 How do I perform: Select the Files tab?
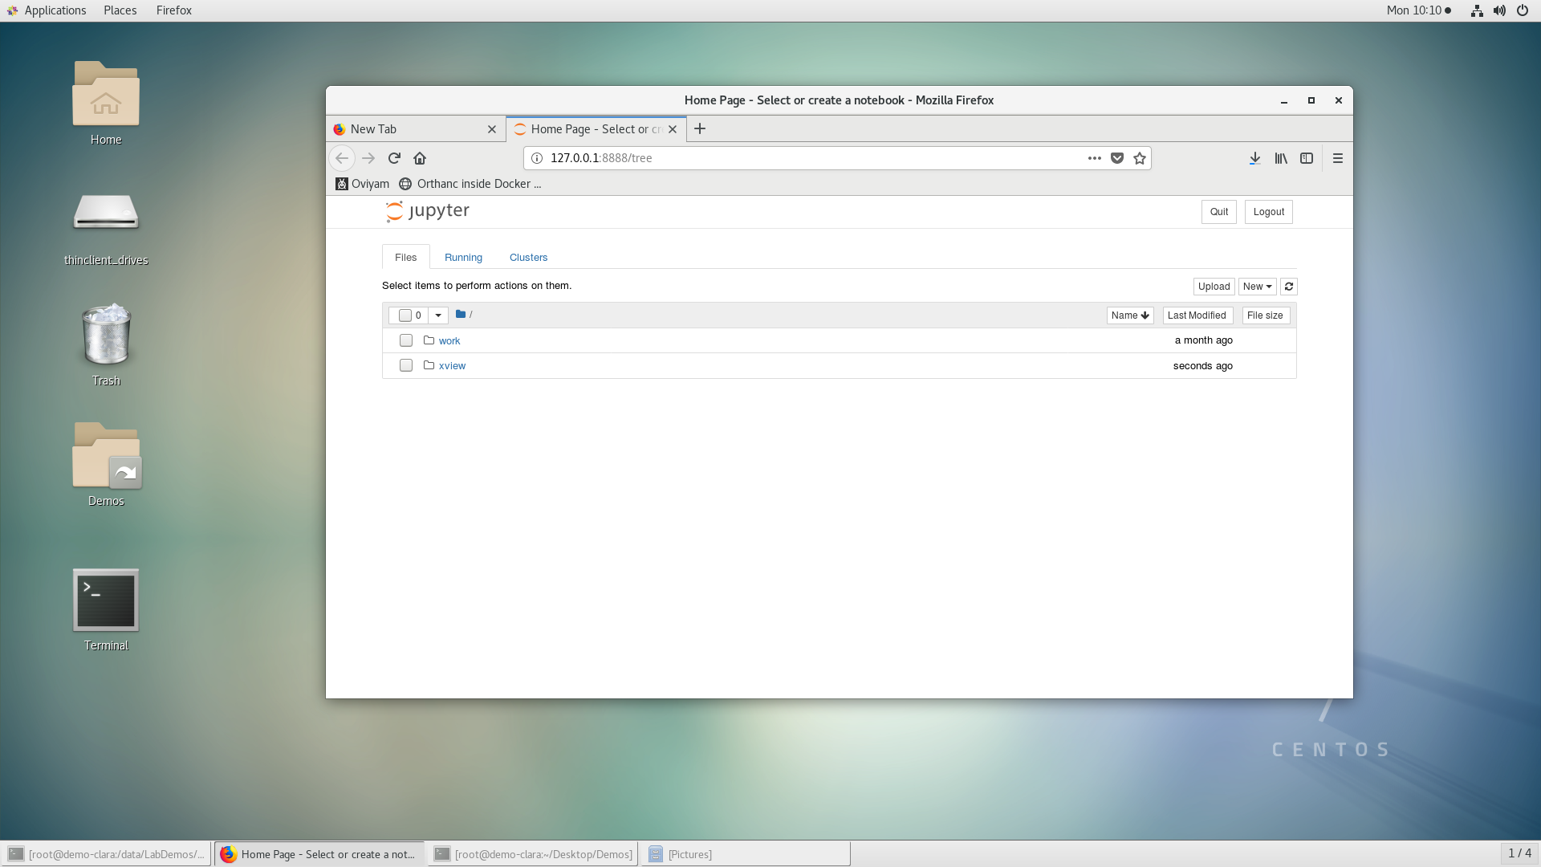tap(405, 257)
